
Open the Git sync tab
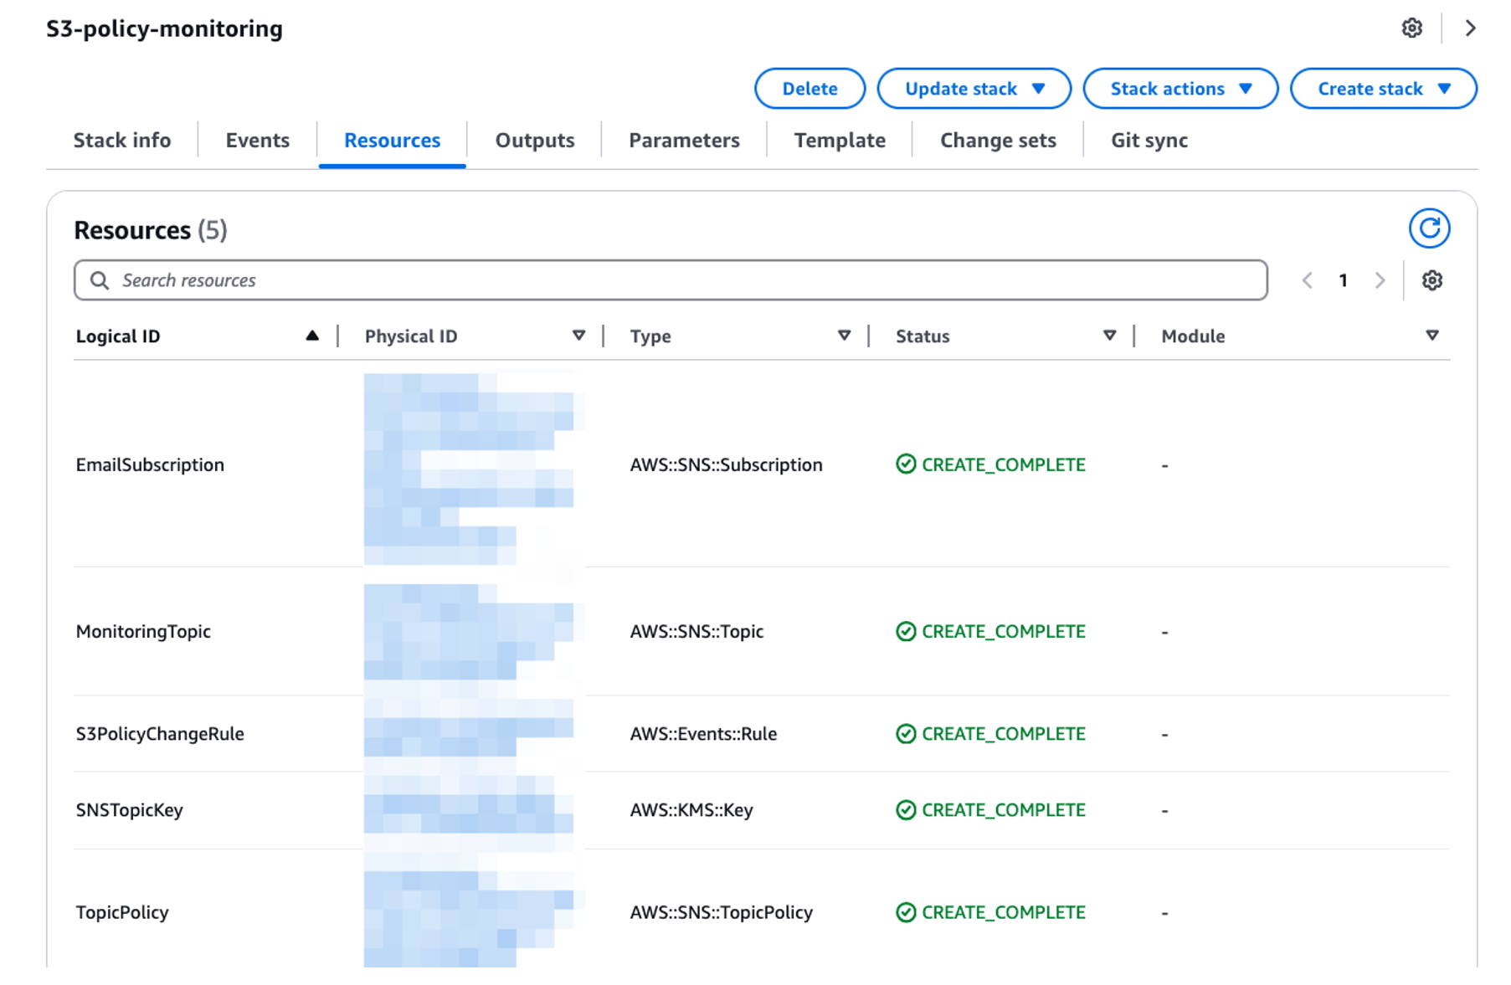[x=1149, y=141]
